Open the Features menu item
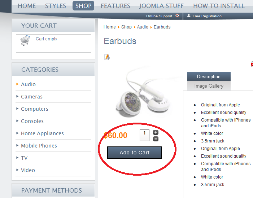 click(115, 6)
